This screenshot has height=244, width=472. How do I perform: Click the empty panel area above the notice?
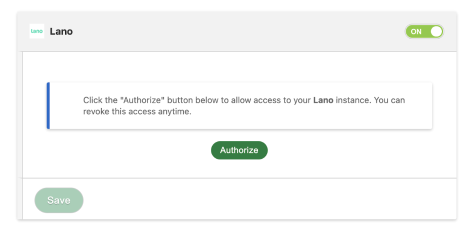coord(239,67)
